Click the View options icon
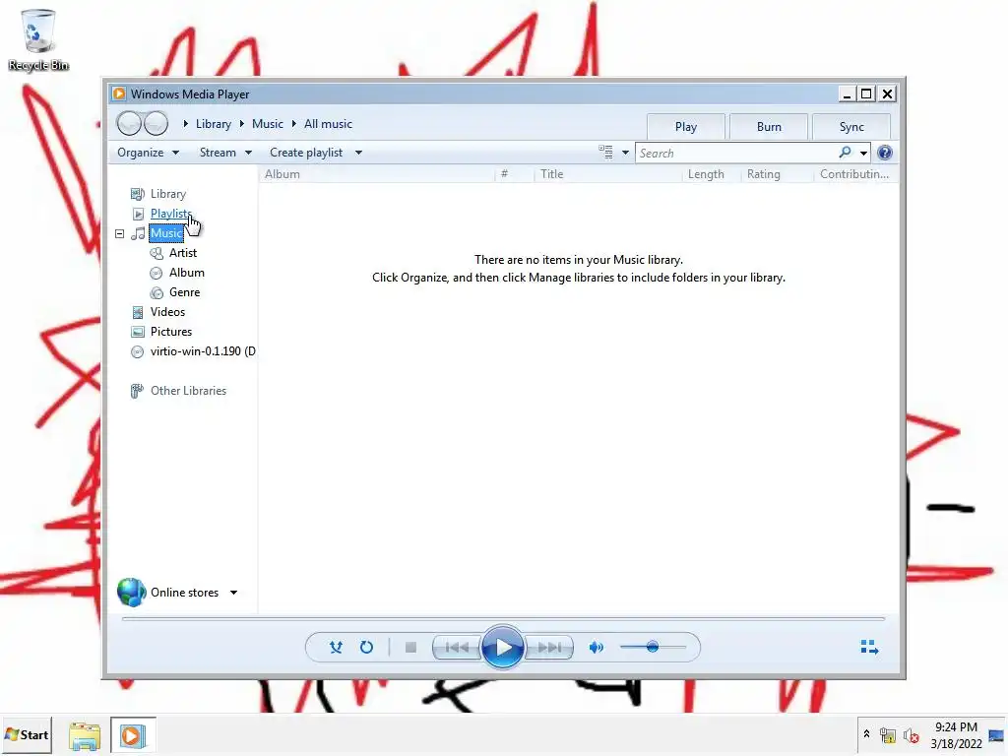1008x756 pixels. point(605,153)
